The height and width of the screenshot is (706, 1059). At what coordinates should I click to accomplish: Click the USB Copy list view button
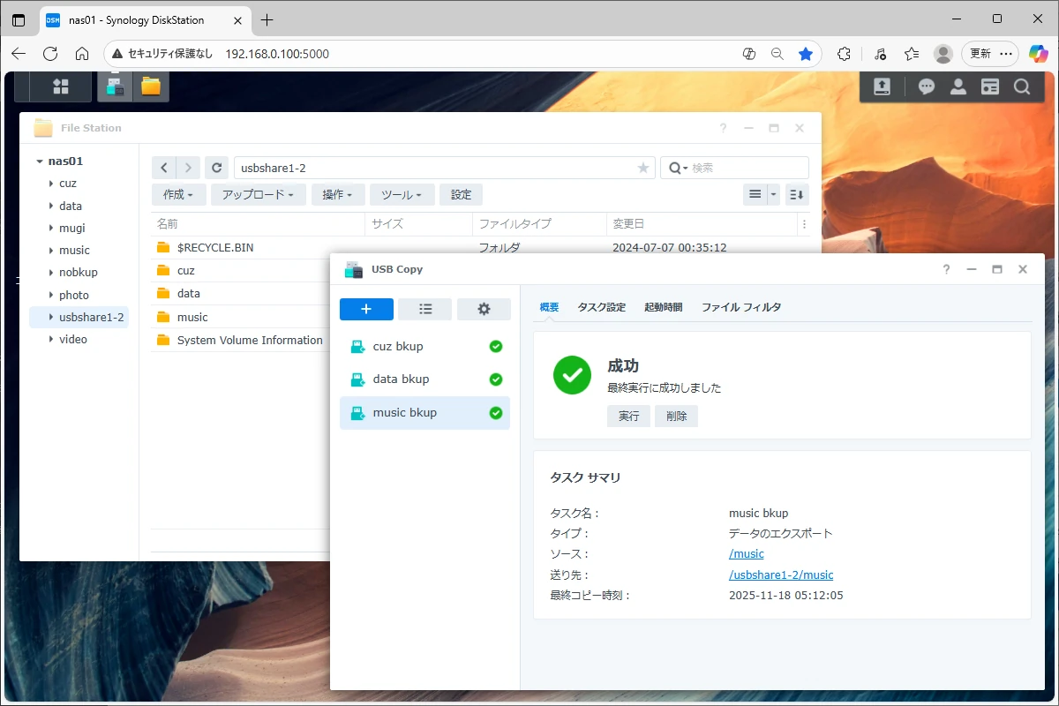(424, 309)
